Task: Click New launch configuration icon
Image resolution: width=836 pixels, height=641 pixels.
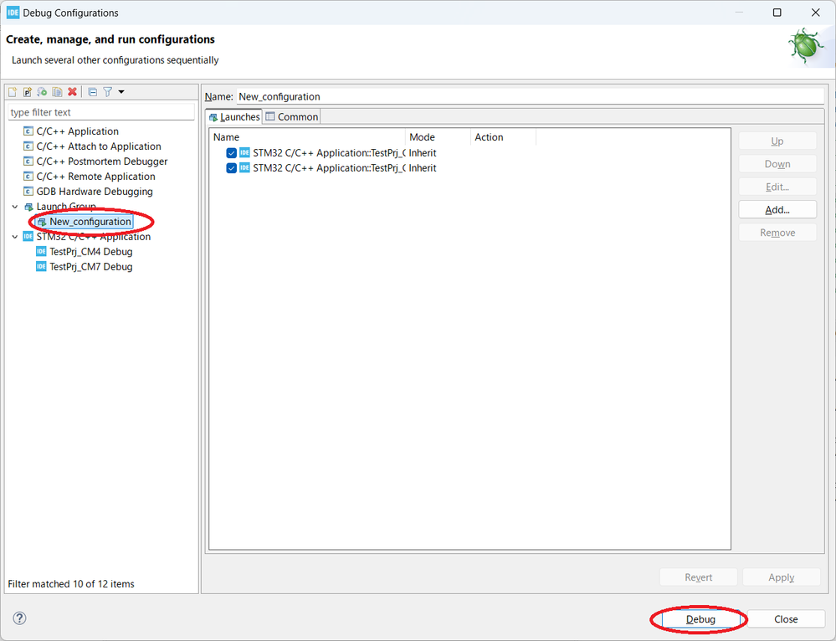Action: pyautogui.click(x=13, y=92)
